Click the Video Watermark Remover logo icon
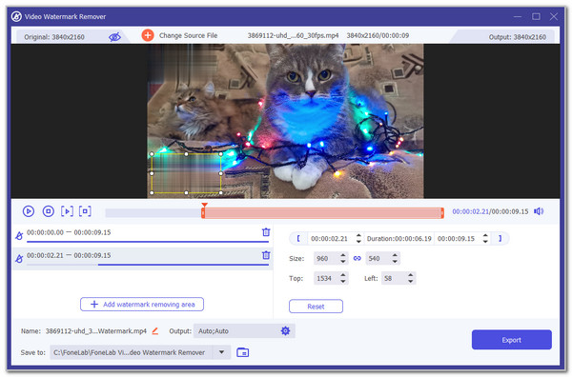 pyautogui.click(x=16, y=16)
